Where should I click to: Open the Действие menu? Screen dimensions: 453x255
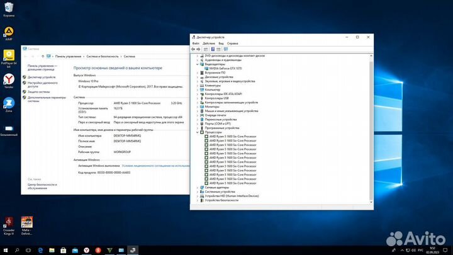(x=208, y=43)
